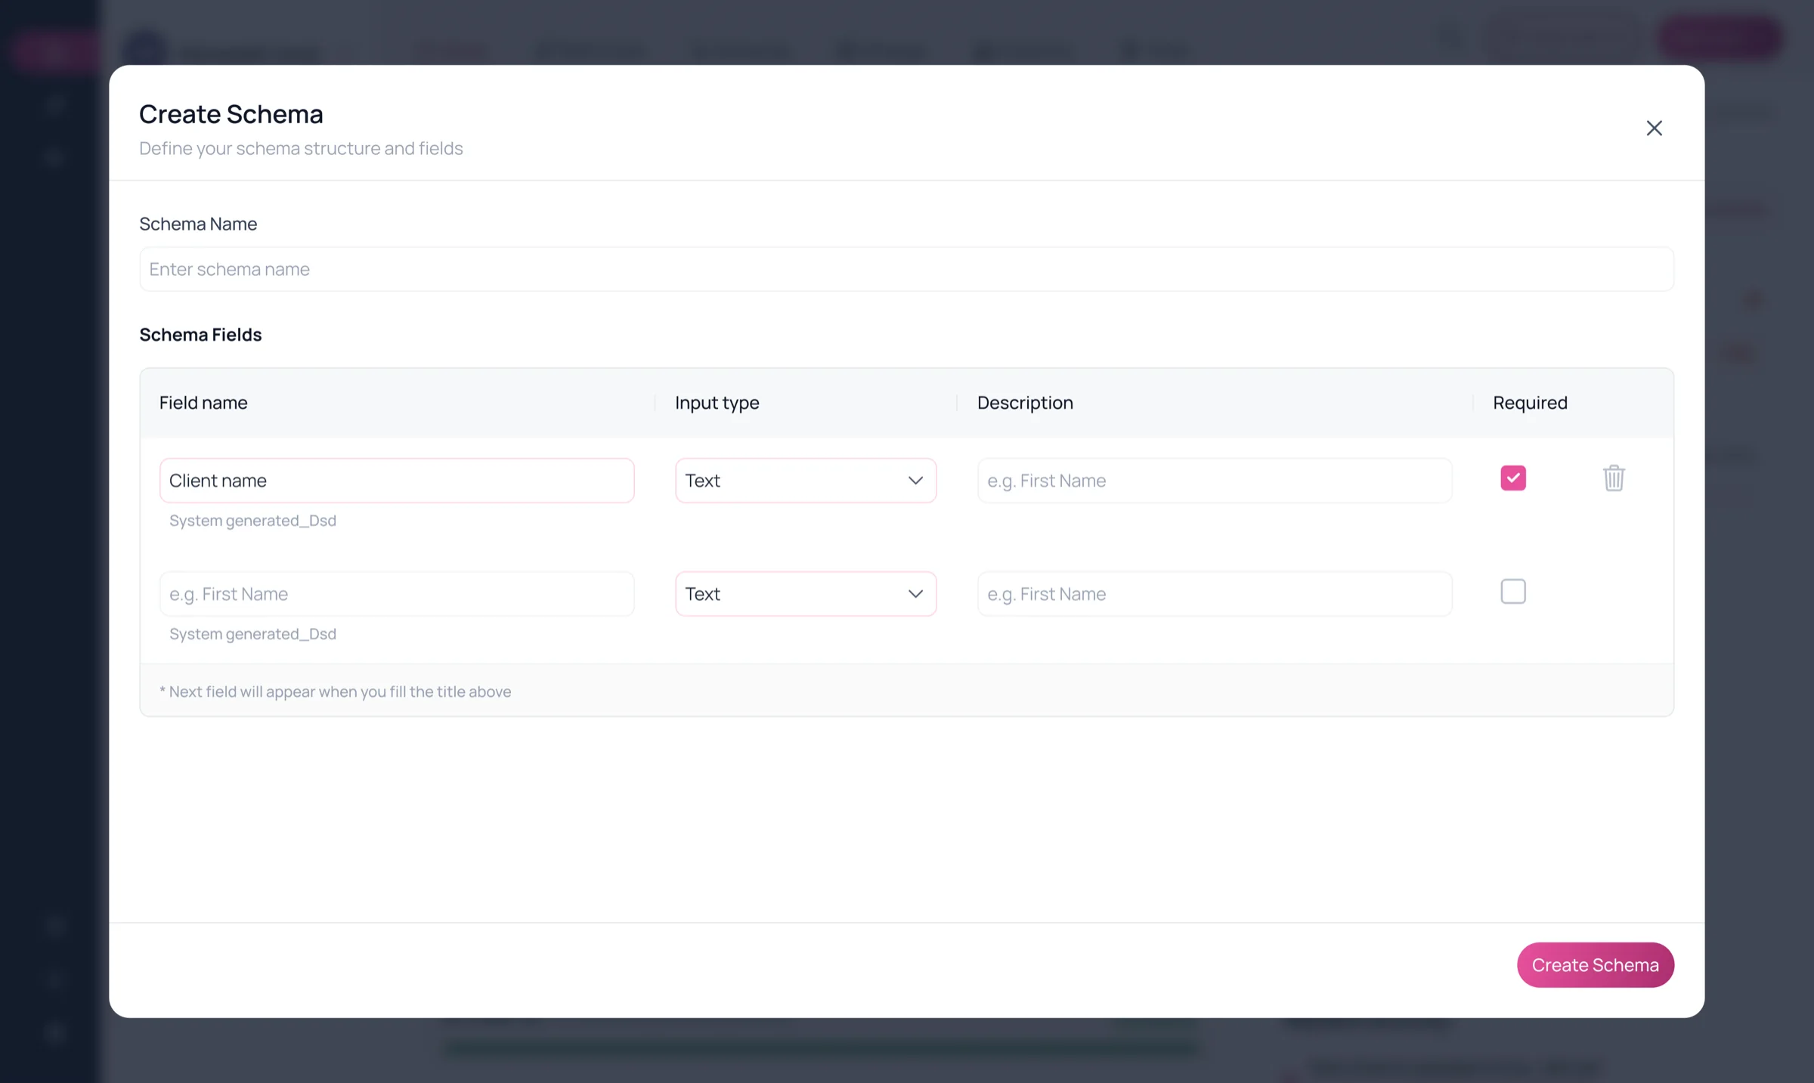This screenshot has height=1083, width=1814.
Task: Open Input type dropdown for Client name
Action: pyautogui.click(x=806, y=481)
